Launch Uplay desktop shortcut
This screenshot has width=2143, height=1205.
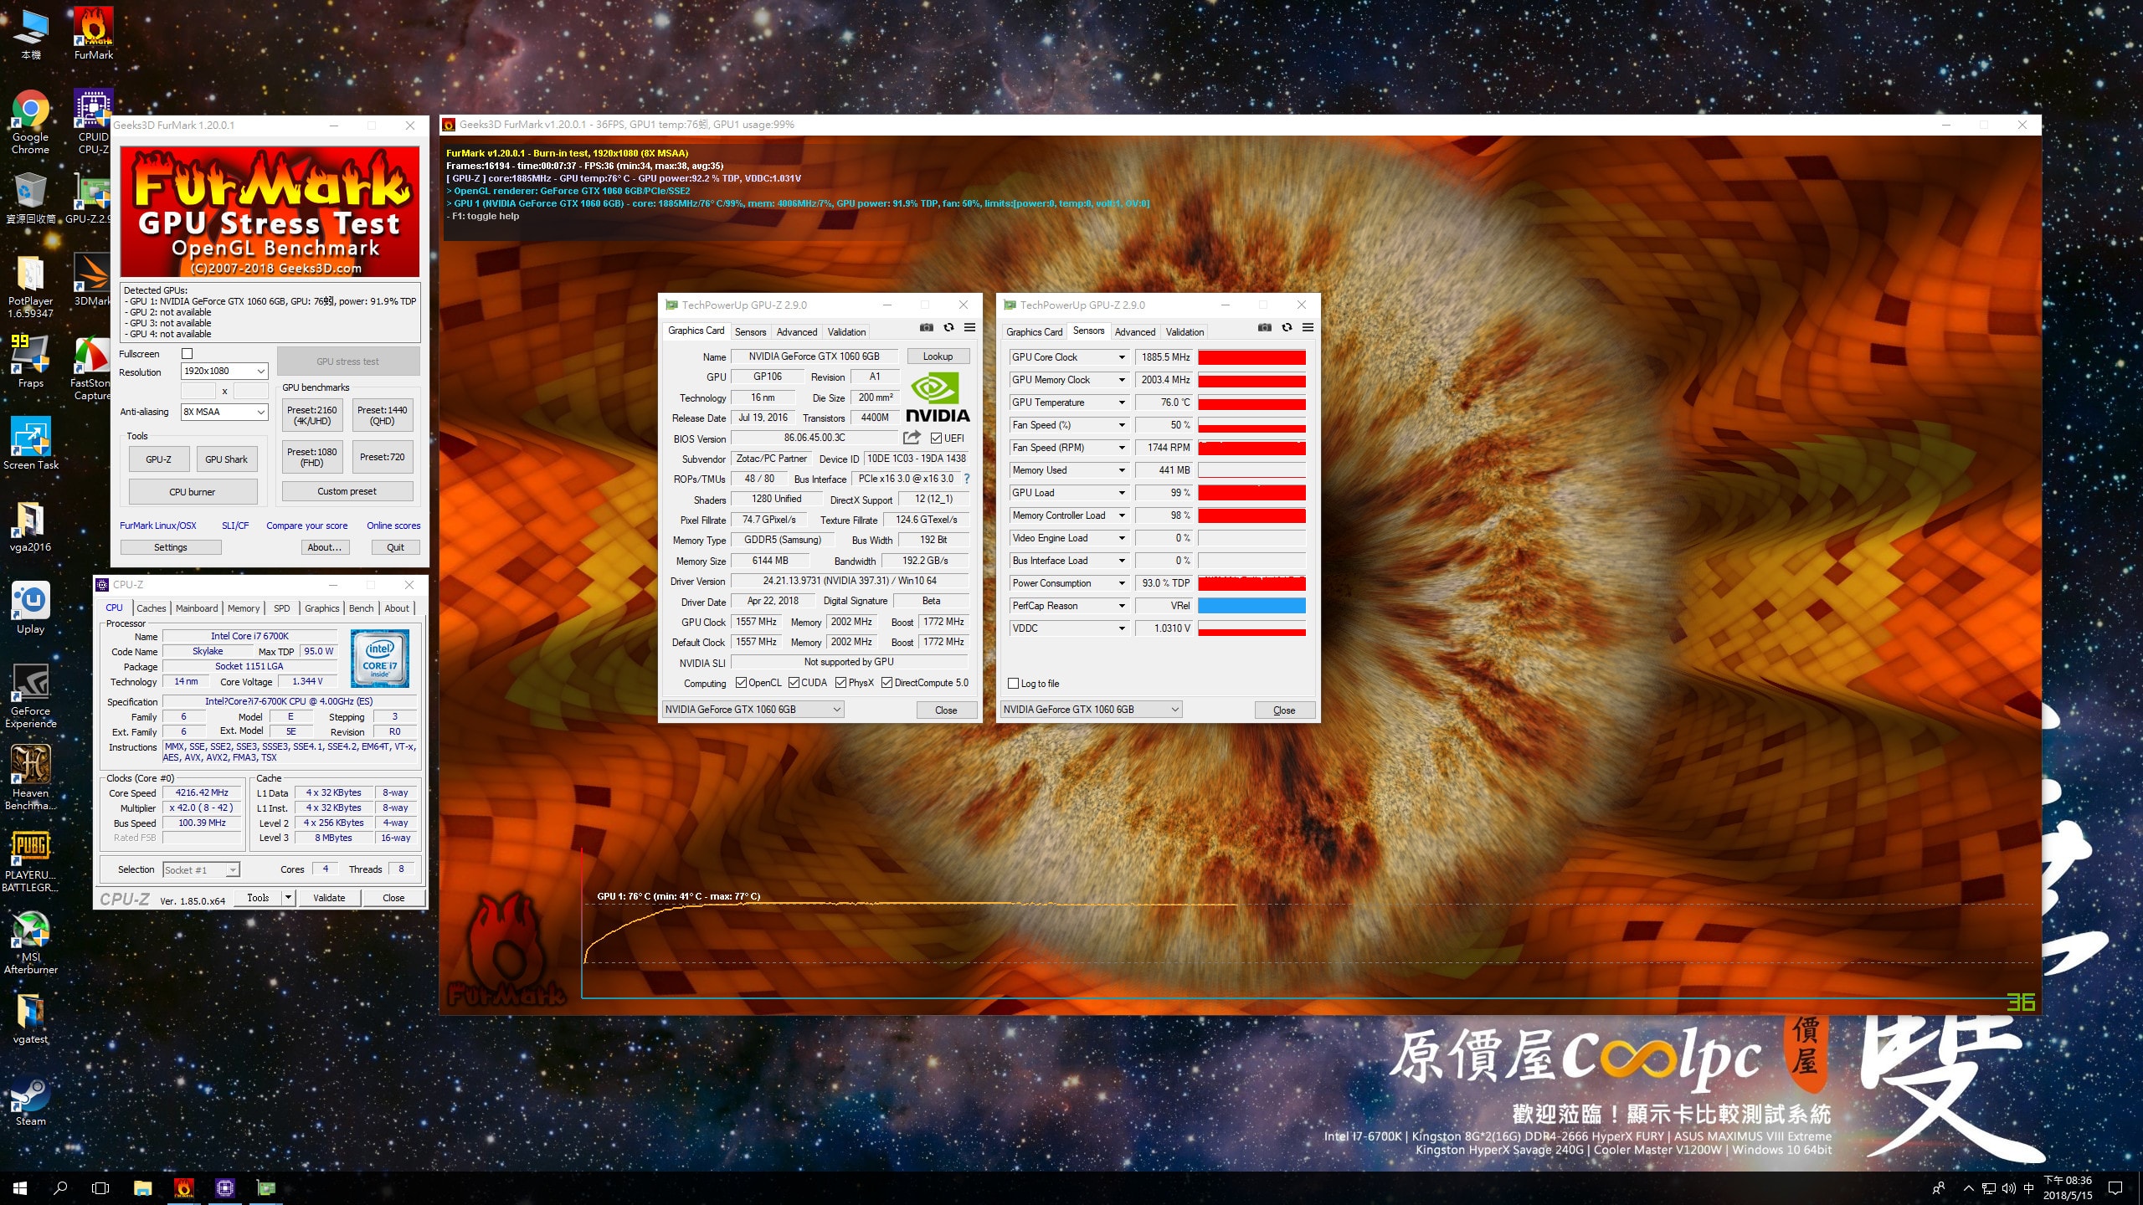click(x=30, y=608)
